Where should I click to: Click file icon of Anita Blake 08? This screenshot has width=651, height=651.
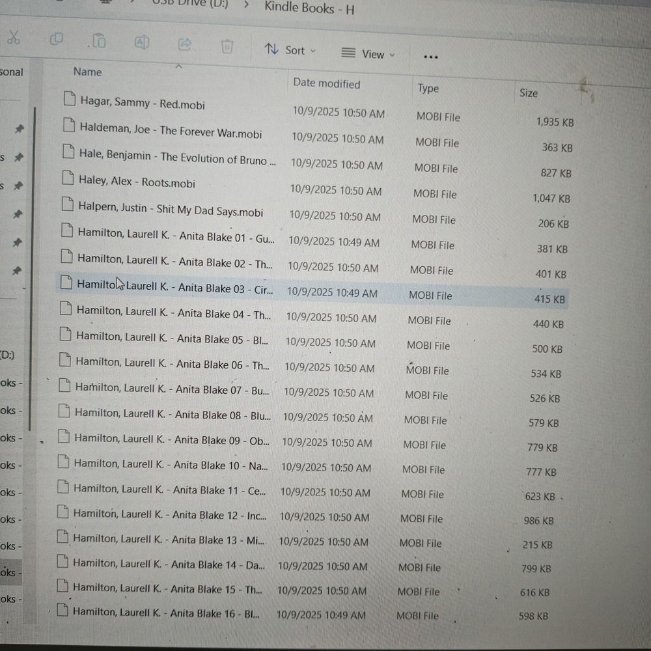[64, 411]
